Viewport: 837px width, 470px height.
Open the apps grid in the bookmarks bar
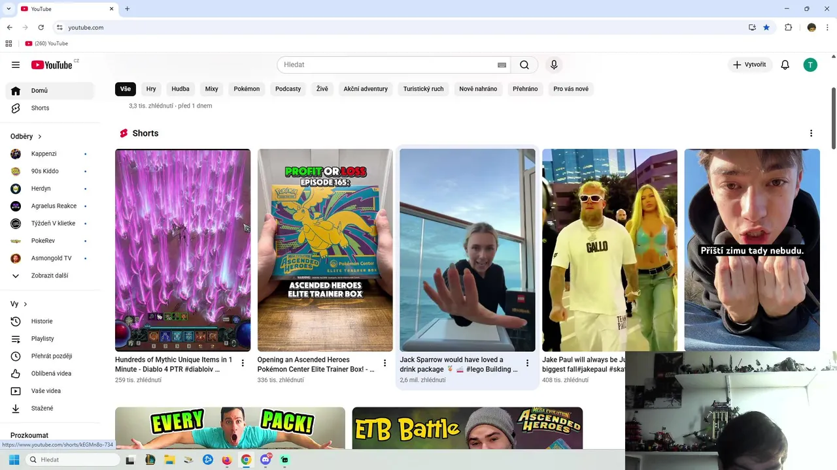9,44
